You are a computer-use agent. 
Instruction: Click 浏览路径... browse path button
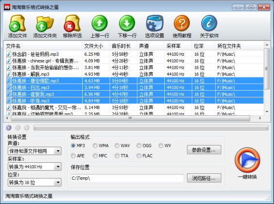204,178
